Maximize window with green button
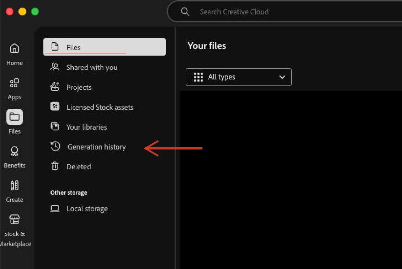 [x=35, y=12]
